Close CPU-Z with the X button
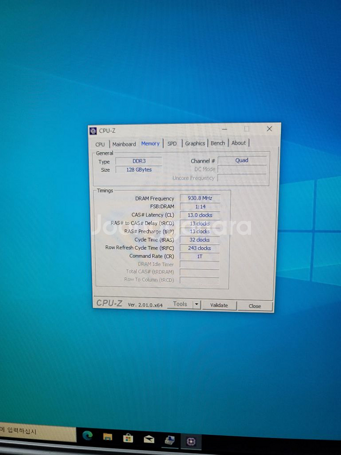 pyautogui.click(x=269, y=129)
